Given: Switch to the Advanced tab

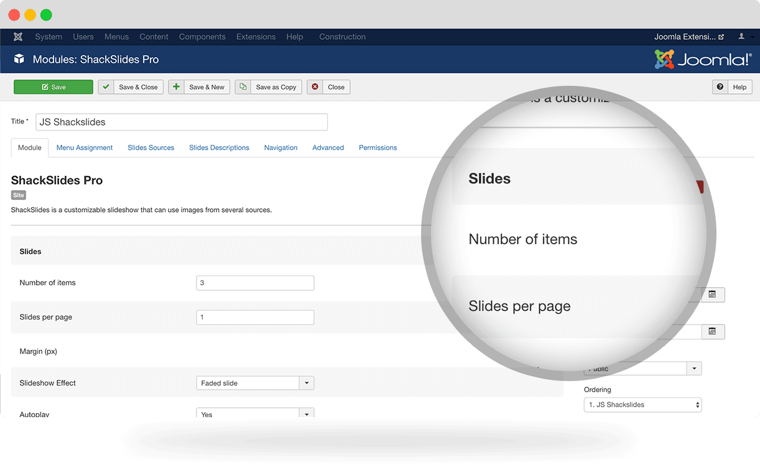Looking at the screenshot, I should pos(328,147).
